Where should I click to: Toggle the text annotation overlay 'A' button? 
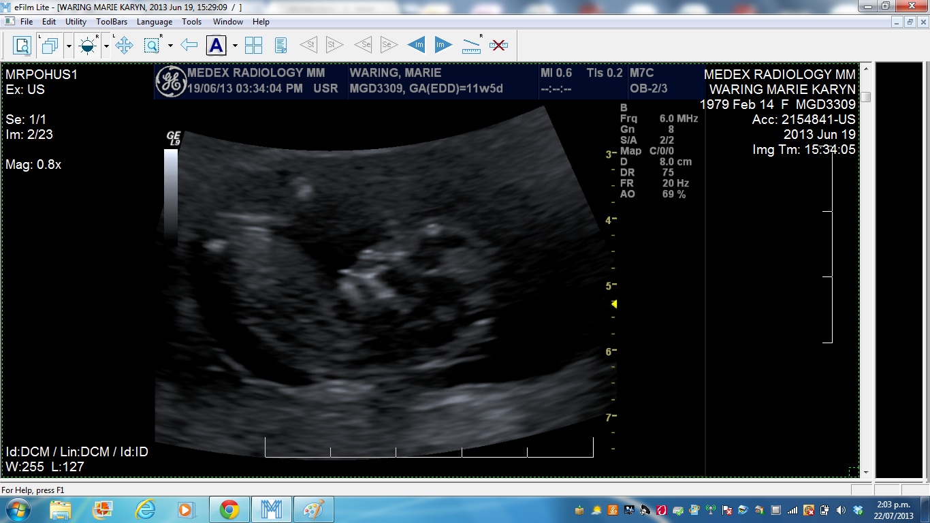click(x=216, y=46)
